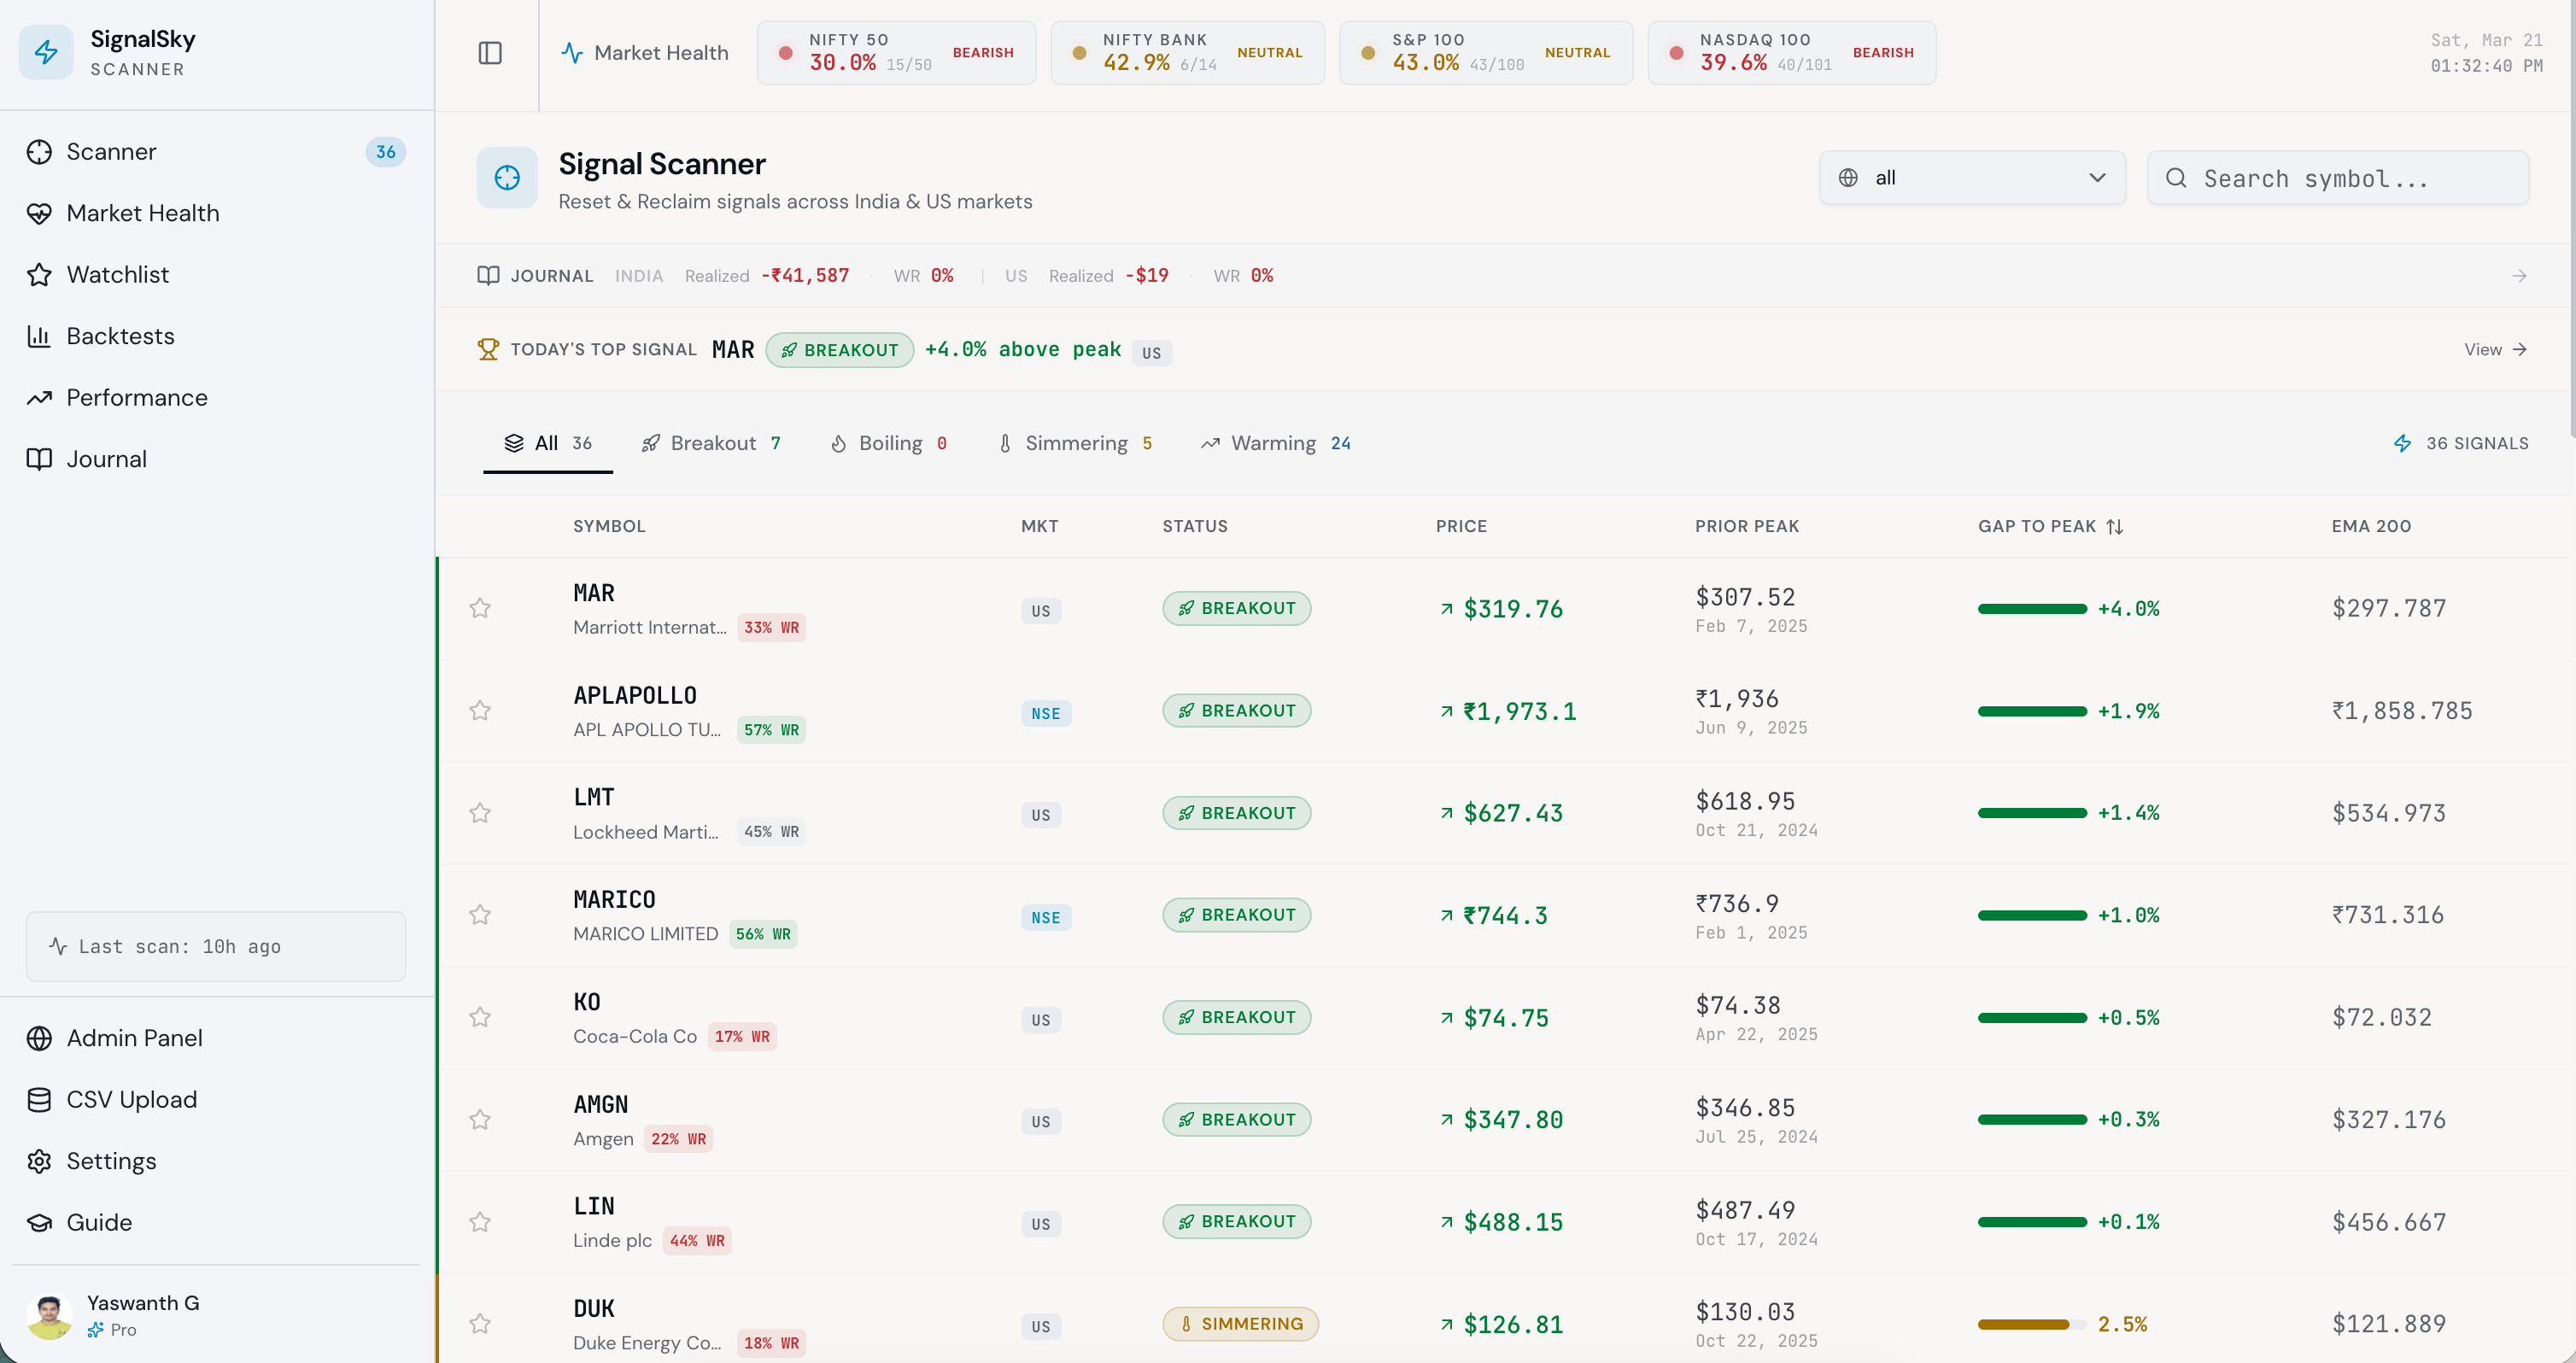Click the NIFTY BANK neutral health card
2576x1363 pixels.
pyautogui.click(x=1187, y=53)
